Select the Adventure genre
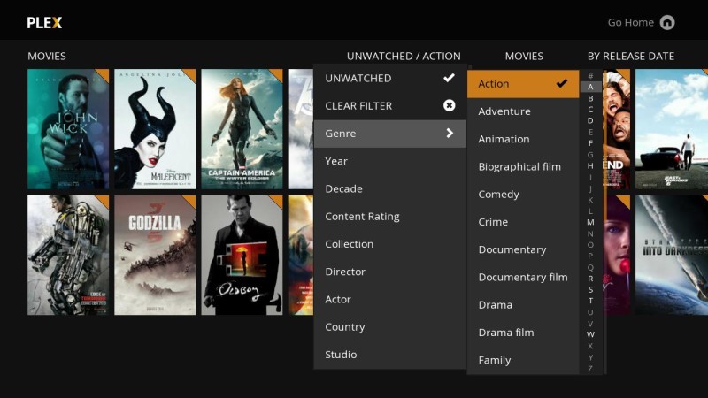The height and width of the screenshot is (398, 708). click(504, 111)
